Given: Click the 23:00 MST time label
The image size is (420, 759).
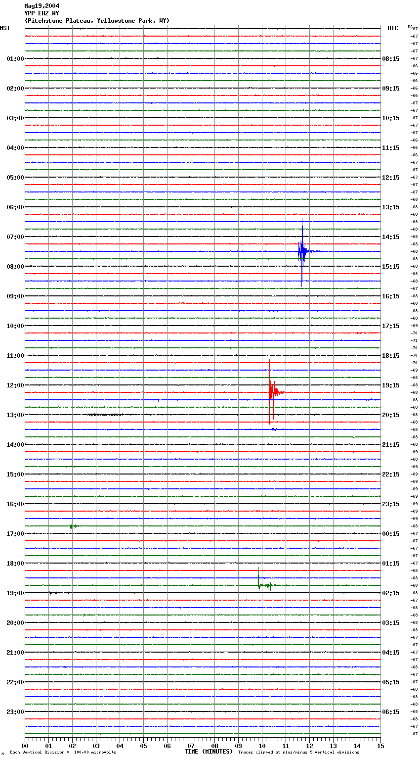Looking at the screenshot, I should pyautogui.click(x=15, y=712).
